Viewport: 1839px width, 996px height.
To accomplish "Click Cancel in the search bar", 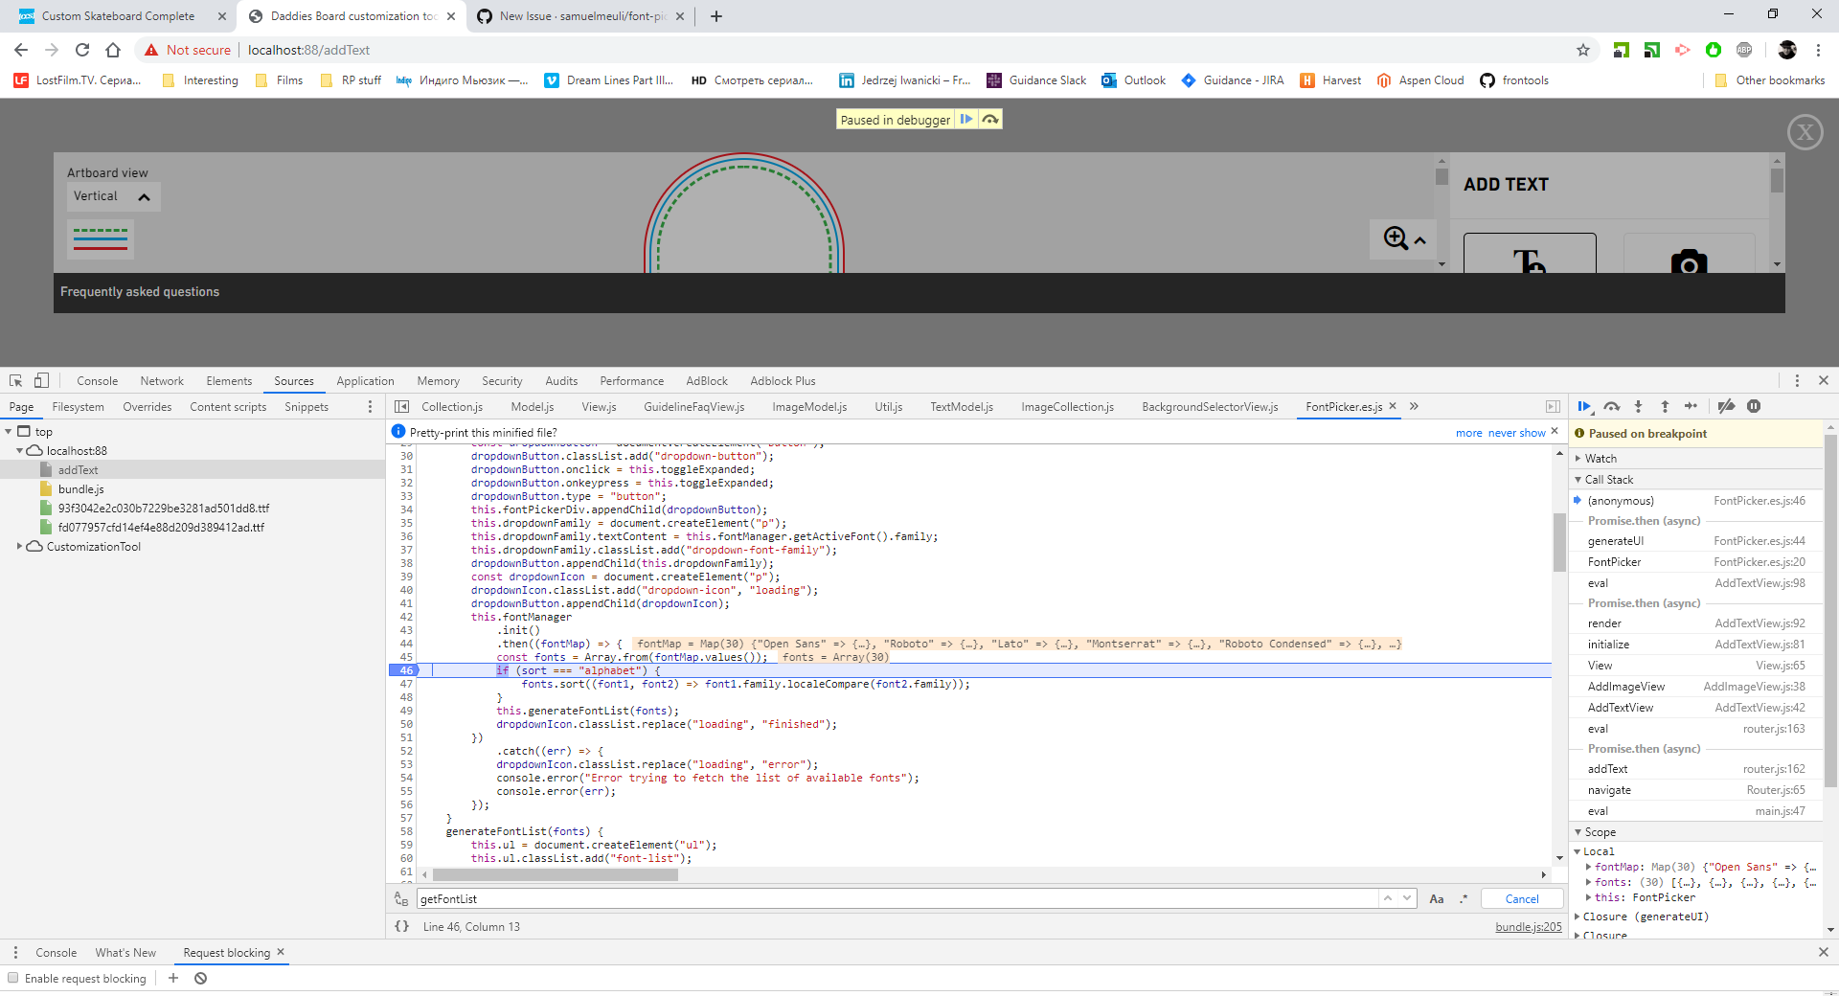I will click(1522, 899).
